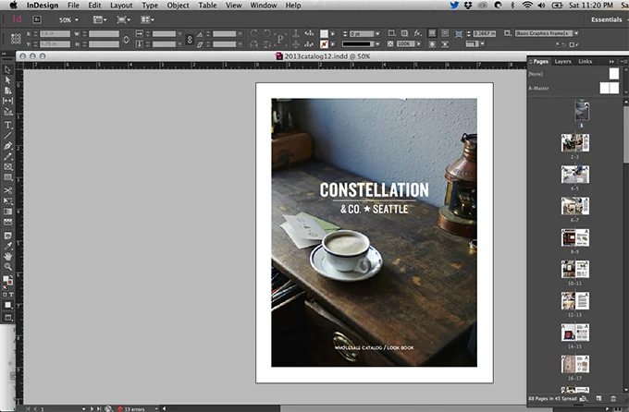Image resolution: width=629 pixels, height=412 pixels.
Task: Open the View Options dropdown
Action: click(x=100, y=19)
